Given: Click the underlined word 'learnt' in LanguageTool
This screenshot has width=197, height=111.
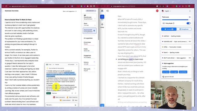Looking at the screenshot, I should [x=137, y=44].
